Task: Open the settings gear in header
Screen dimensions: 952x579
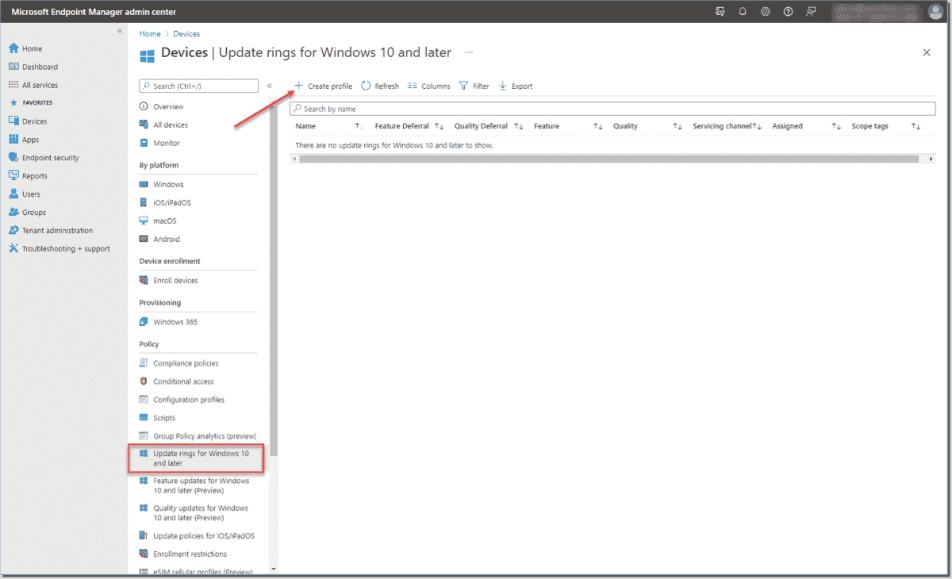Action: pyautogui.click(x=766, y=12)
